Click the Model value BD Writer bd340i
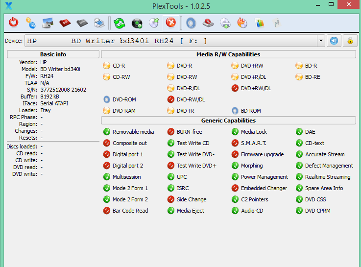 click(x=60, y=69)
